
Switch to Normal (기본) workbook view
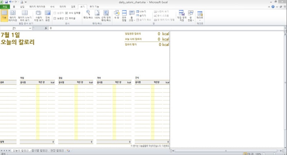click(4, 16)
